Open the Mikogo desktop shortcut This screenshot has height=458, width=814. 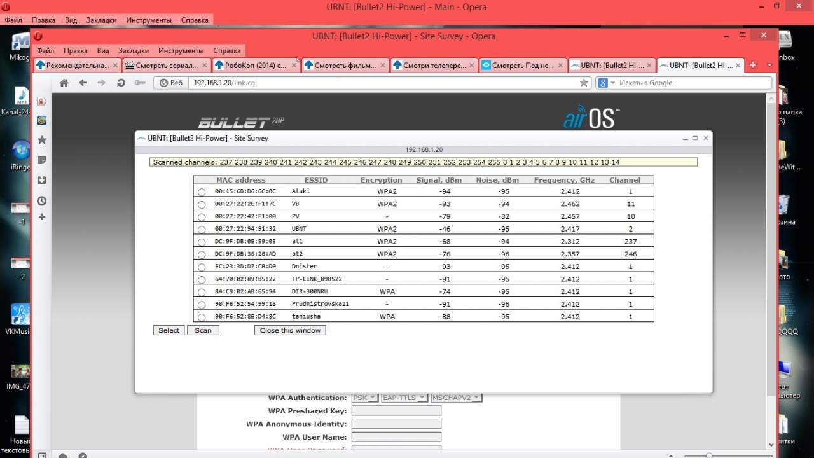pos(20,48)
